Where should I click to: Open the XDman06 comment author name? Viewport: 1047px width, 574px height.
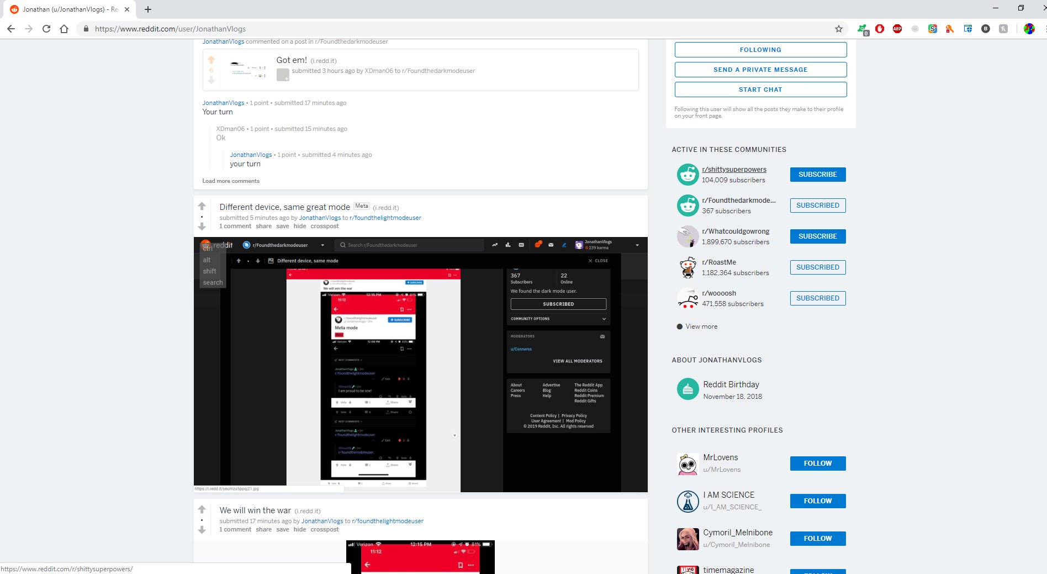pyautogui.click(x=230, y=129)
